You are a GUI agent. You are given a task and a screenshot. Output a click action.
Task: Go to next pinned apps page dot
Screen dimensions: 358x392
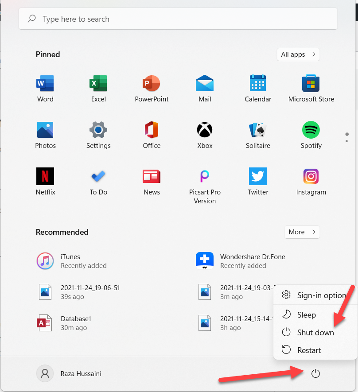tap(346, 141)
